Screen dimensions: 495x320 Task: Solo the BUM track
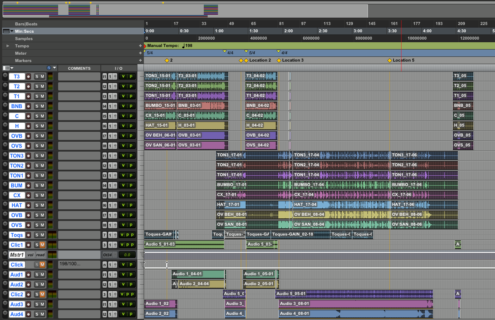(x=37, y=186)
